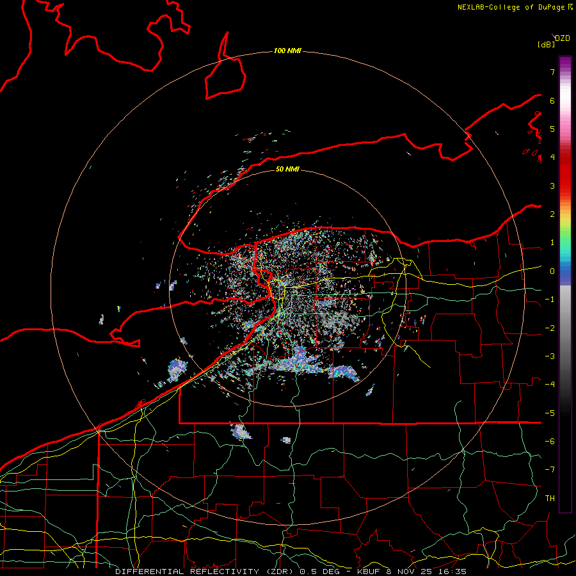This screenshot has width=576, height=576.
Task: Click the '-2' value on color scale
Action: tap(550, 328)
